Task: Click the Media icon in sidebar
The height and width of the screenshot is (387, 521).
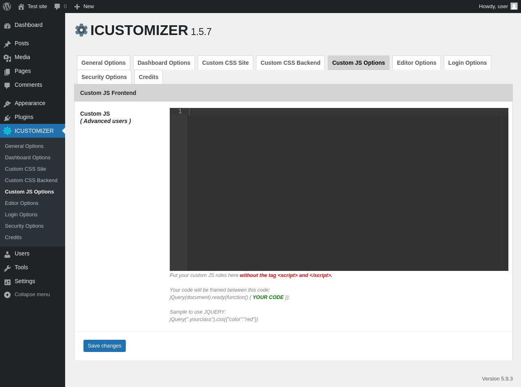Action: tap(7, 58)
